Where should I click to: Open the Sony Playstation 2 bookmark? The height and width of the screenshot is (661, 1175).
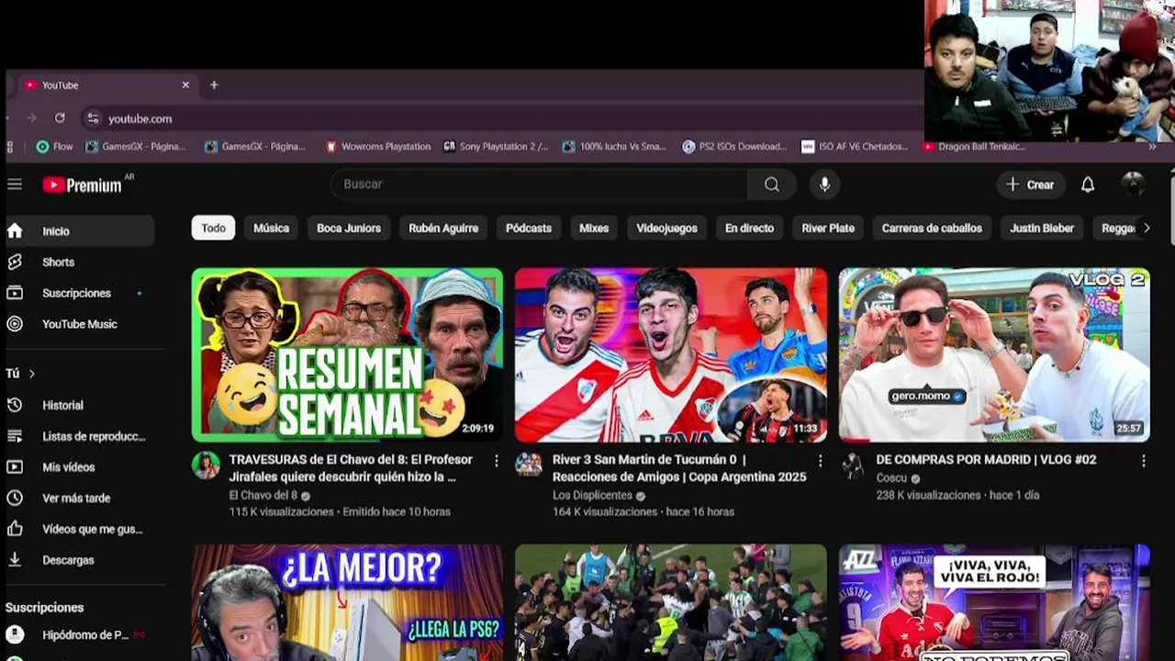(496, 147)
